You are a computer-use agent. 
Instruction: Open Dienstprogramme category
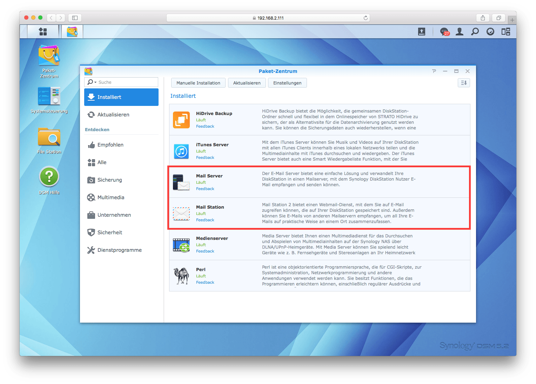[x=121, y=250]
